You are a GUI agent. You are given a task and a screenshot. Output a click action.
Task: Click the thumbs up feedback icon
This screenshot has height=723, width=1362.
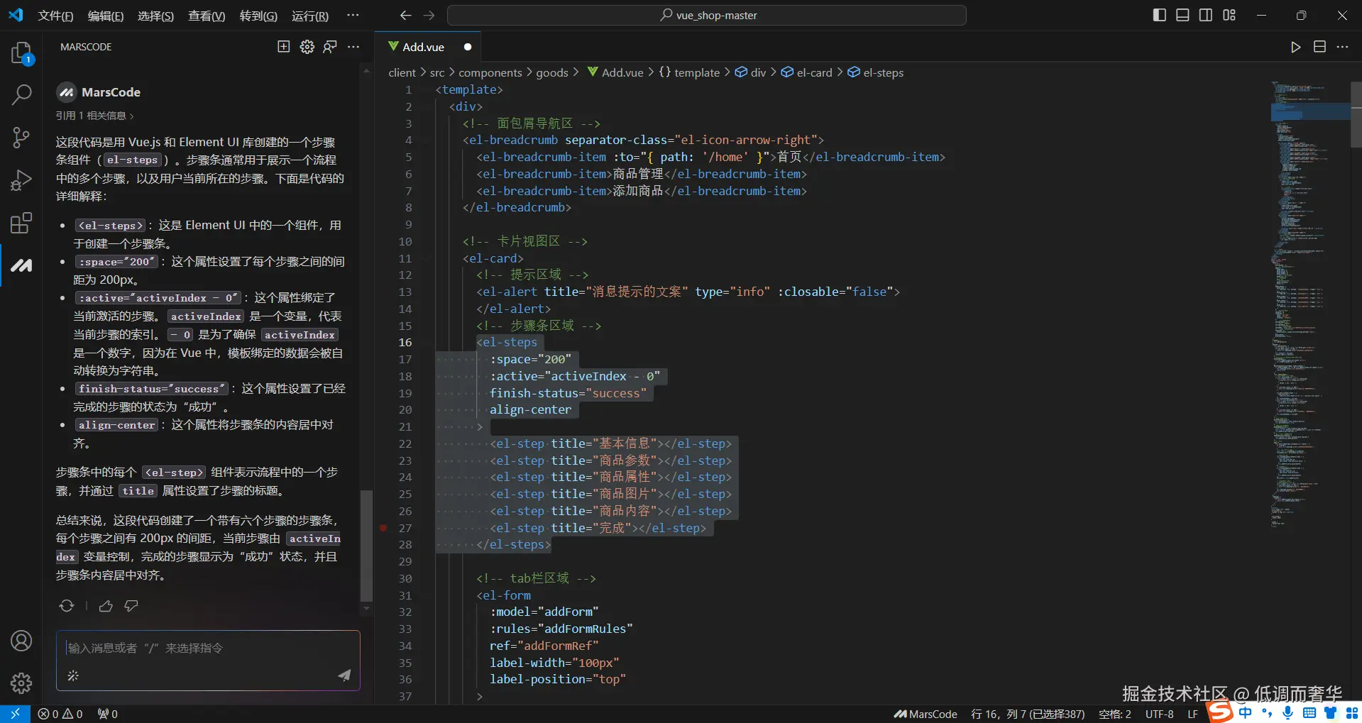click(x=106, y=606)
